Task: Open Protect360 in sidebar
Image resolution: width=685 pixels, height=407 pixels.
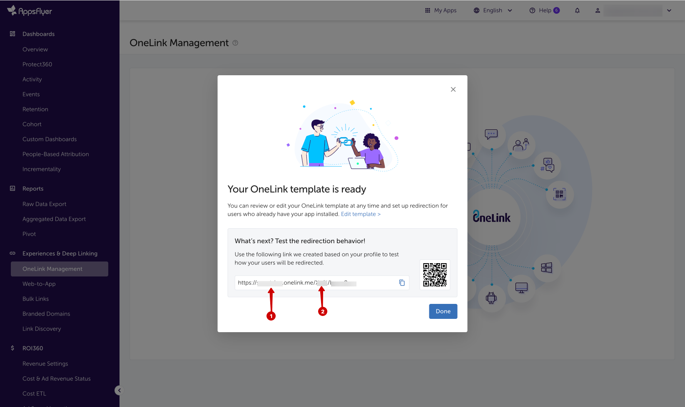Action: pyautogui.click(x=37, y=64)
